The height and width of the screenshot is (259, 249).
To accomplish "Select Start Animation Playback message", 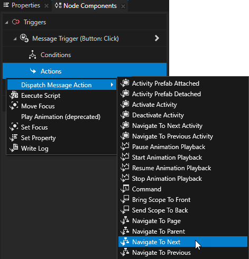I will coord(183,158).
